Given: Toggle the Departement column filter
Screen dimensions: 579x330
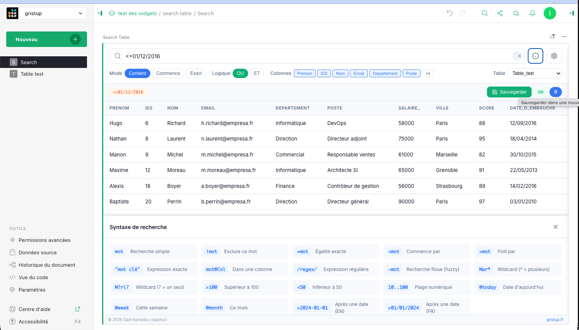Looking at the screenshot, I should tap(385, 73).
